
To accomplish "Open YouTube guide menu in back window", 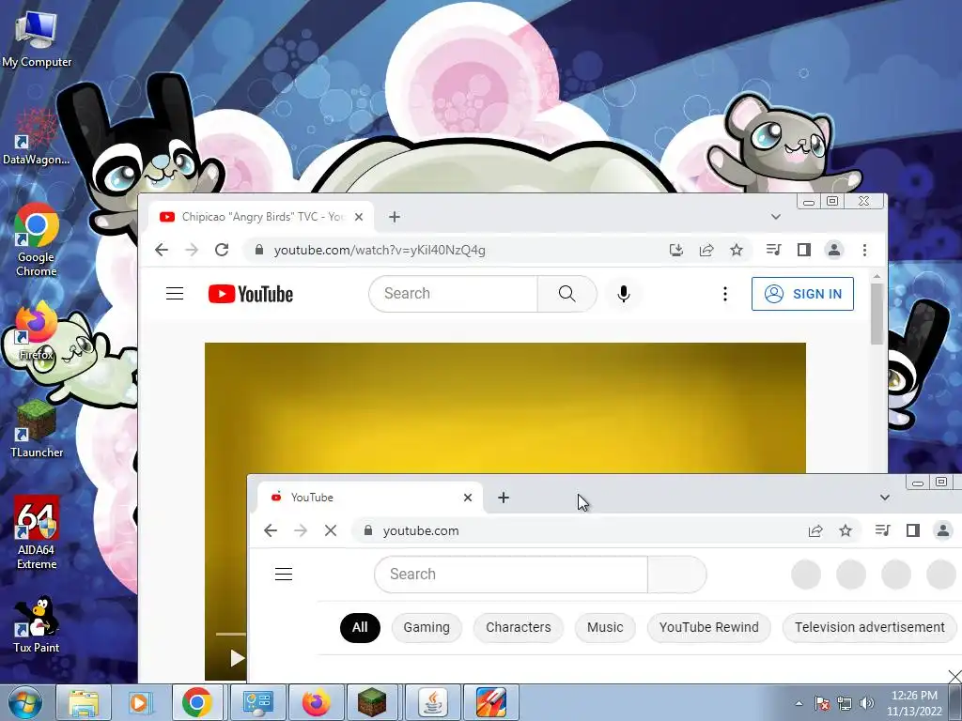I will 175,294.
